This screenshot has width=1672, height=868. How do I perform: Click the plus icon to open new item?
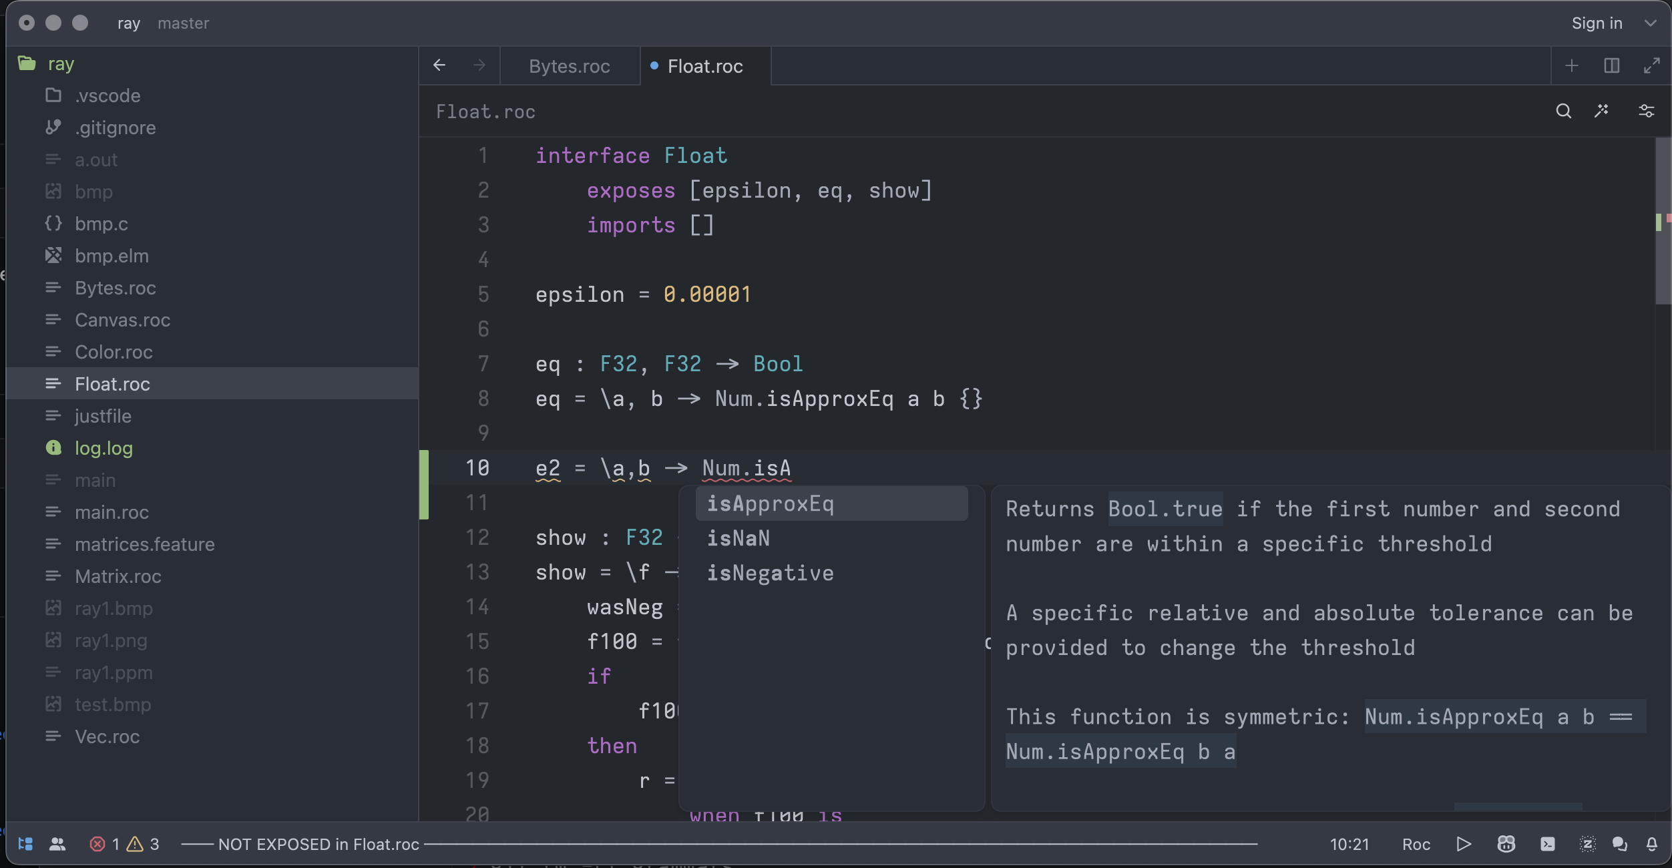[1572, 65]
